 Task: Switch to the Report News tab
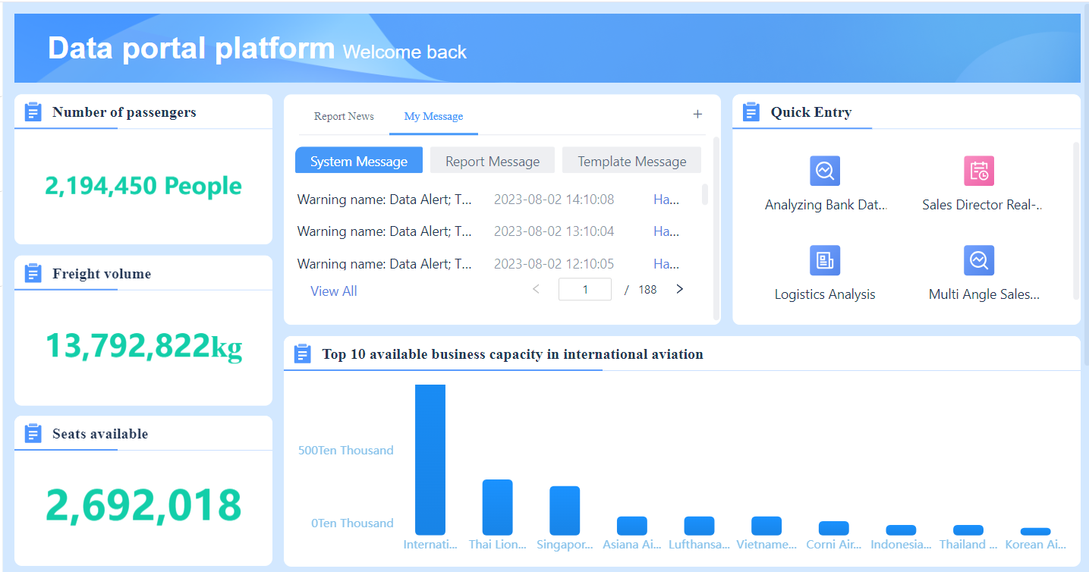click(x=344, y=116)
